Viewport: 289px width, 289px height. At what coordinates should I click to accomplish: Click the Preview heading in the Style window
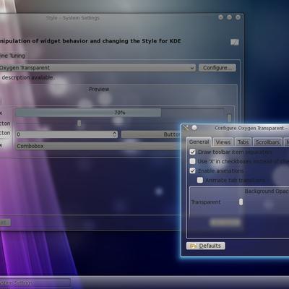99,89
